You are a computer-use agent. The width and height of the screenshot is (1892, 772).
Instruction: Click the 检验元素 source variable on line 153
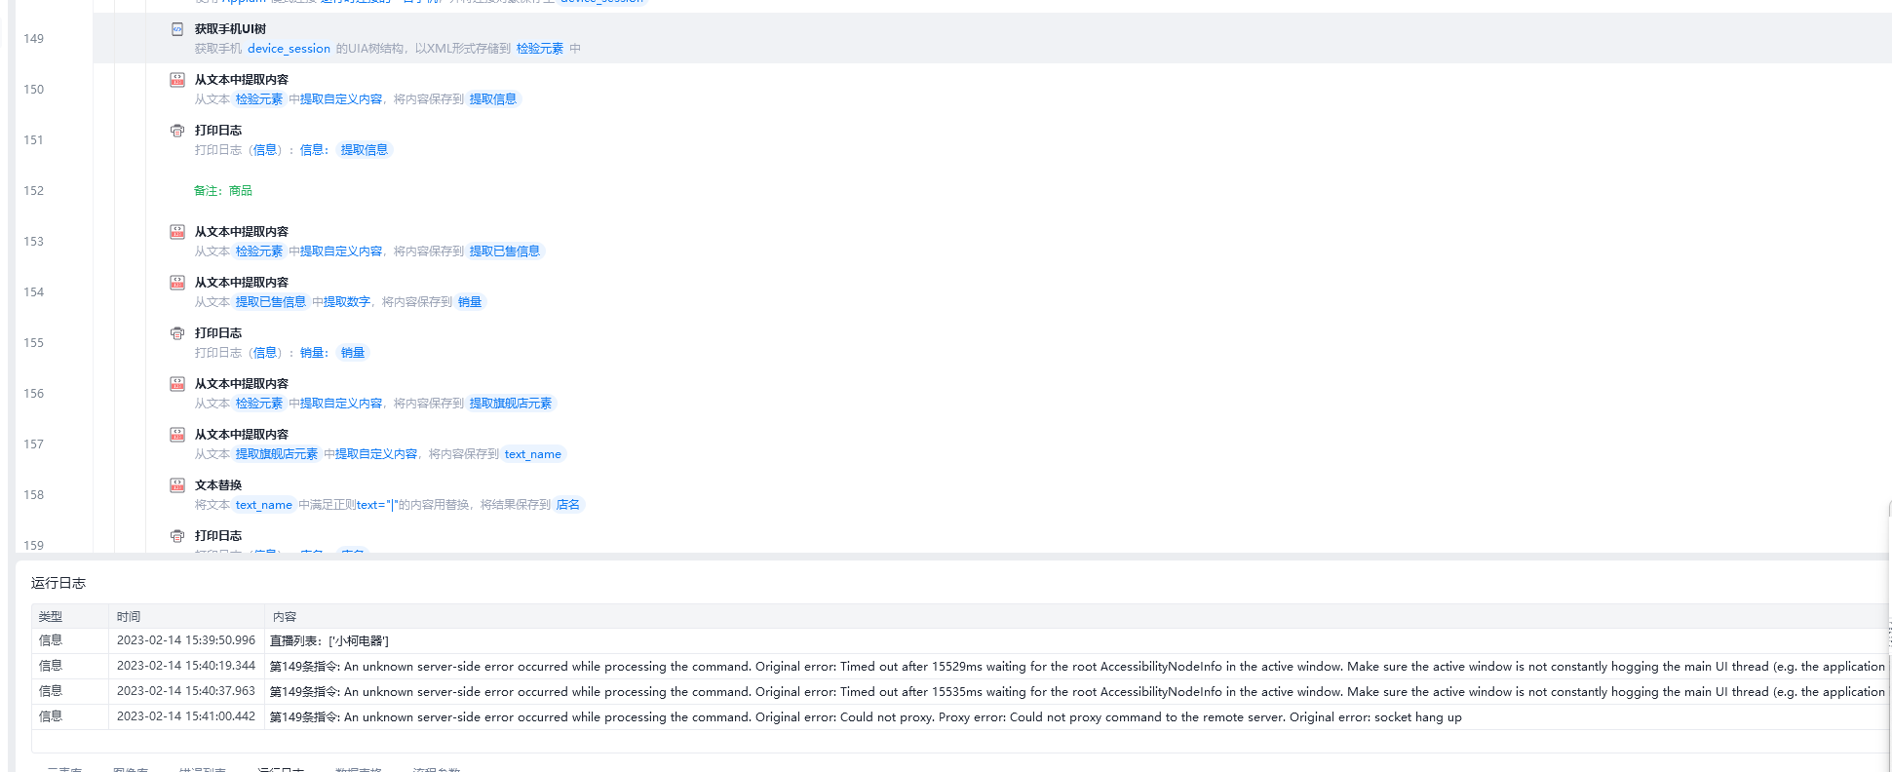(259, 251)
